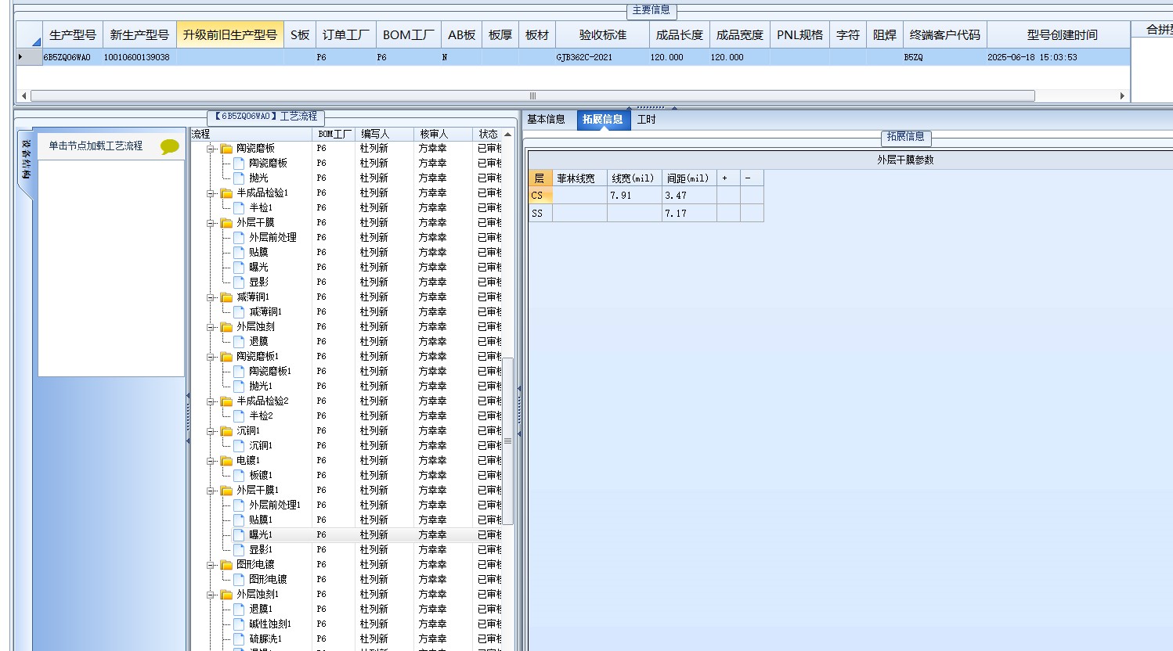Select the 拓展信息 tab
1173x651 pixels.
click(x=603, y=120)
